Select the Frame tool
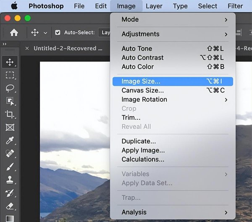The image size is (252, 222). click(x=10, y=127)
